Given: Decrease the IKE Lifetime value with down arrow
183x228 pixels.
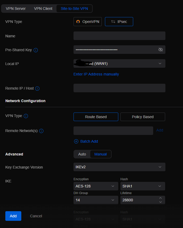Looking at the screenshot, I should click(x=160, y=202).
